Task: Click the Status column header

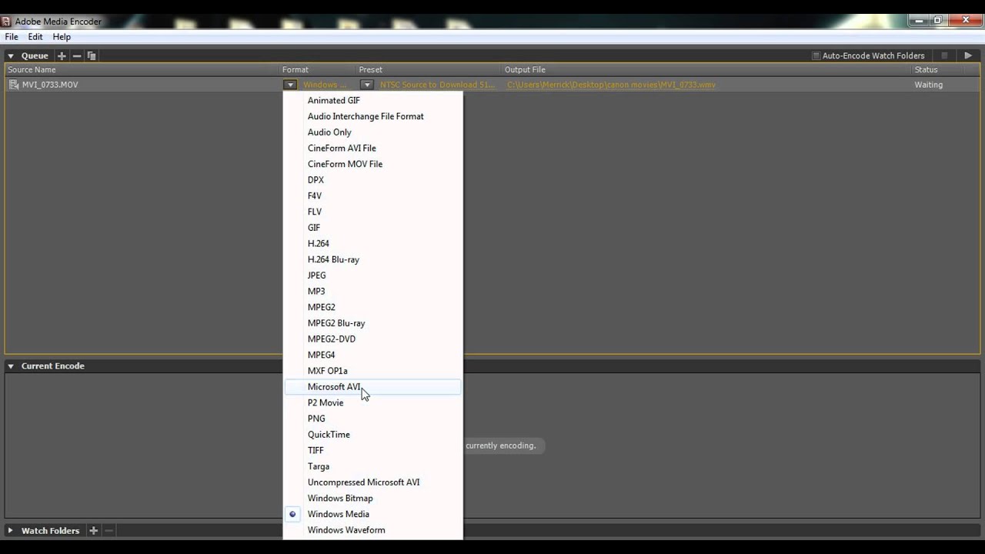Action: coord(926,69)
